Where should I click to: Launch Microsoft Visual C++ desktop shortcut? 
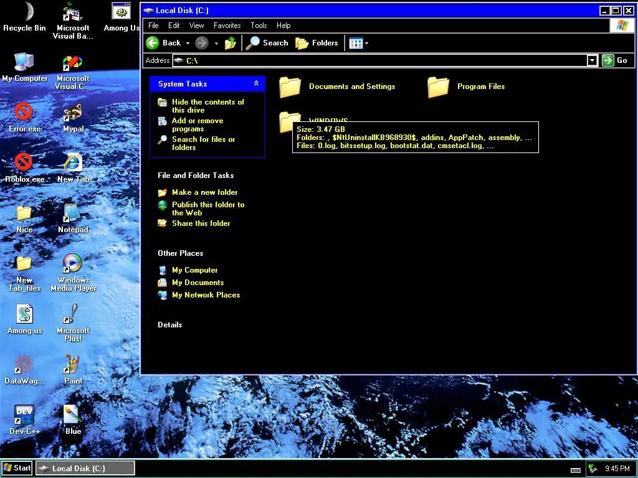point(73,72)
